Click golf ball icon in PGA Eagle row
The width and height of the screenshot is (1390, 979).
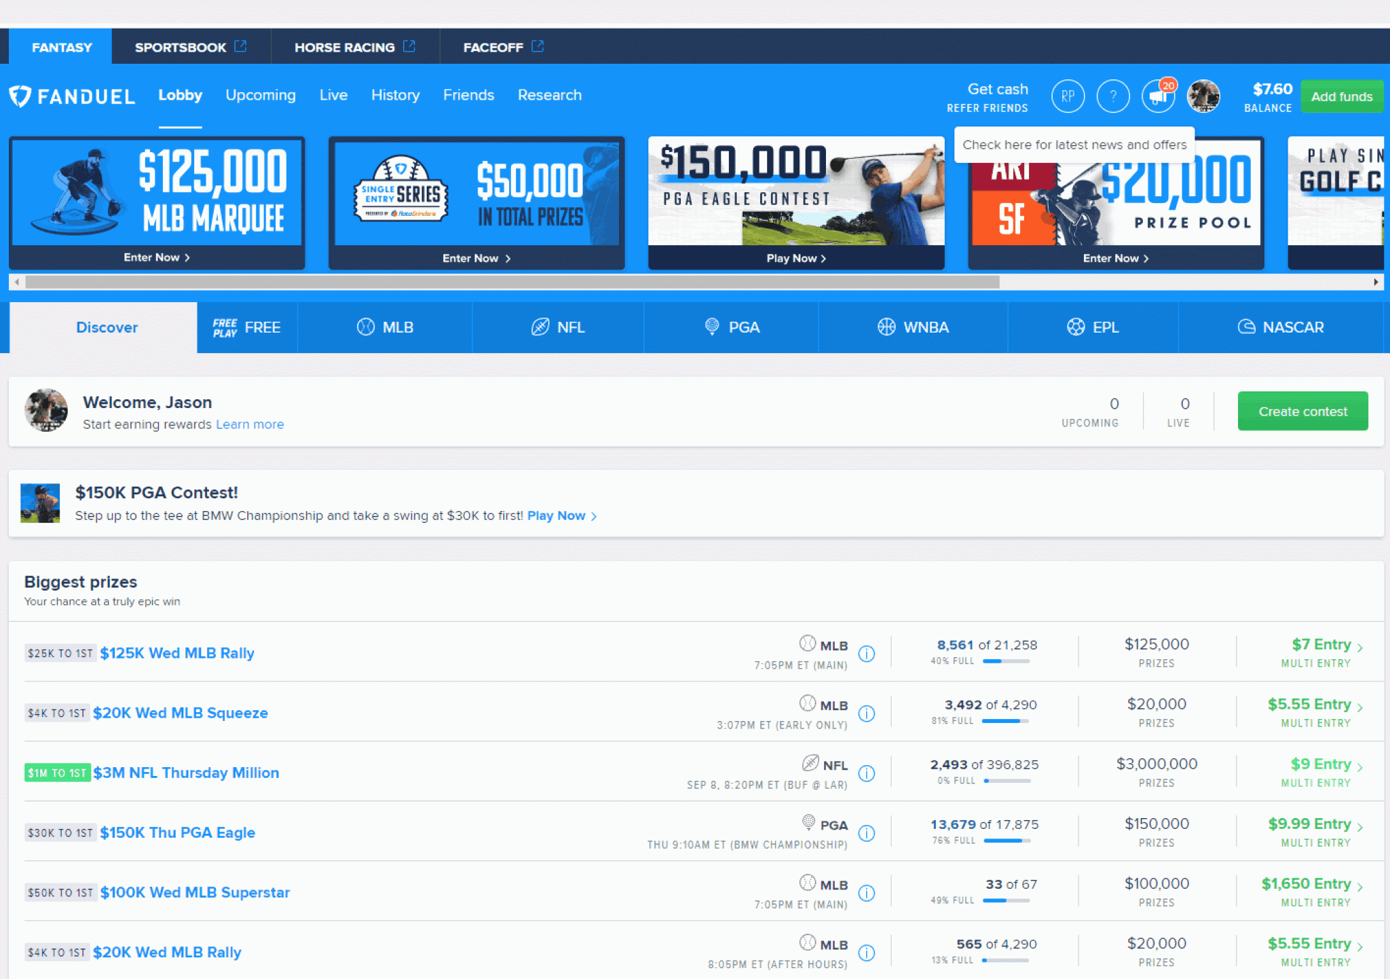coord(808,822)
